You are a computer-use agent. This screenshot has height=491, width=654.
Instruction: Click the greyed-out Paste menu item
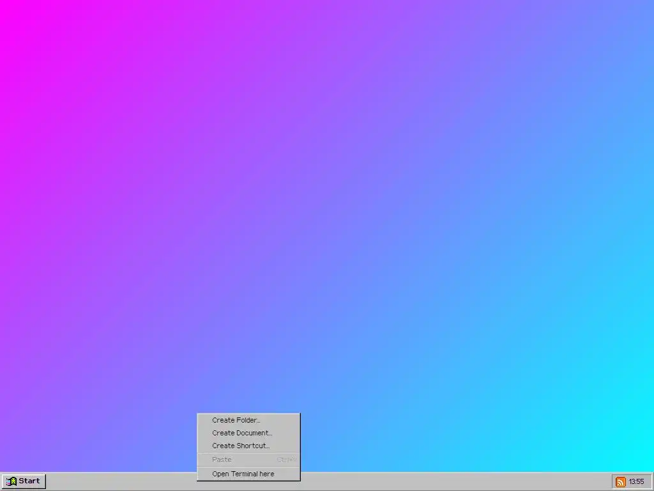(248, 460)
